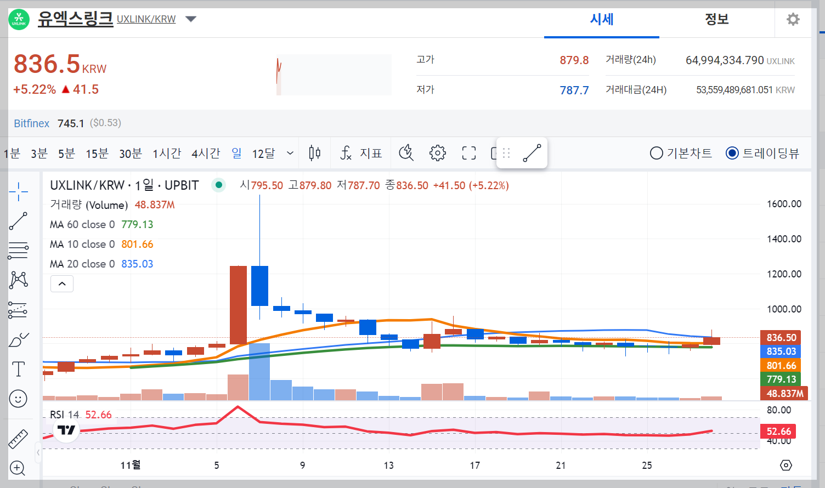This screenshot has width=825, height=488.
Task: Click the 48.837M volume axis label
Action: tap(784, 393)
